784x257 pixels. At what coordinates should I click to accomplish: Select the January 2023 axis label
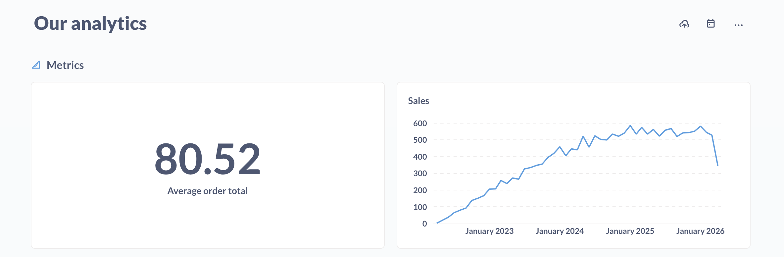point(489,231)
